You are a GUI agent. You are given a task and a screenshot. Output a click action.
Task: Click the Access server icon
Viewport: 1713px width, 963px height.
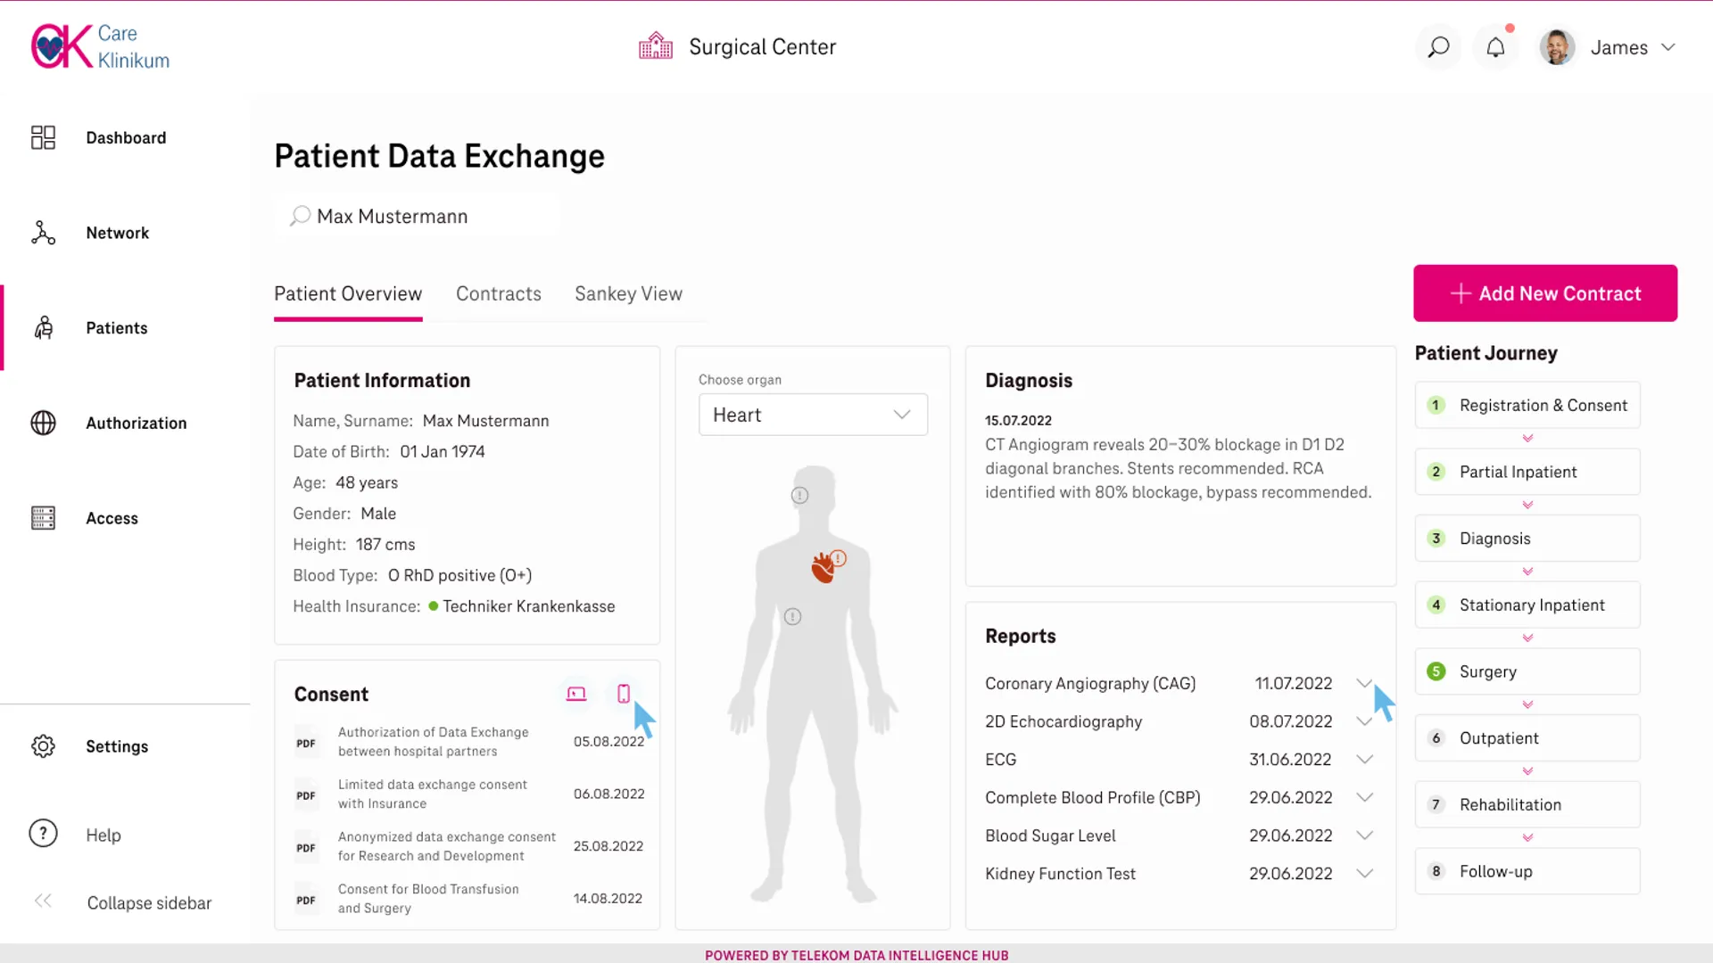[43, 518]
